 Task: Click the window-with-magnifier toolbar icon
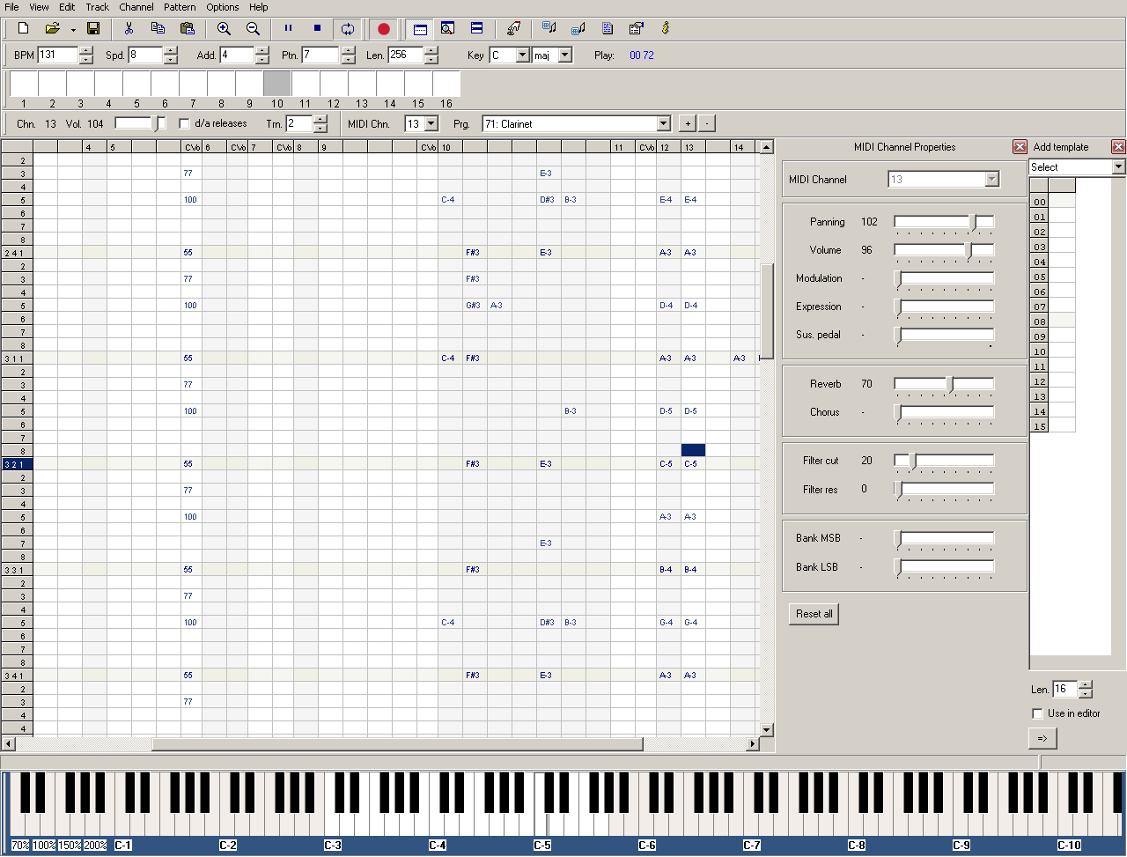tap(447, 28)
